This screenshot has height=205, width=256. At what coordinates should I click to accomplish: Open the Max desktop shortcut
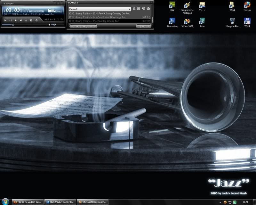pos(202,23)
